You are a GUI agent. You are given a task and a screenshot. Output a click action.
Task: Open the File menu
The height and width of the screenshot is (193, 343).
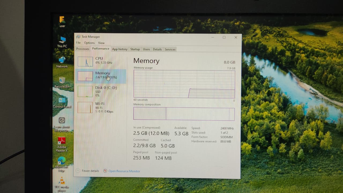point(78,43)
